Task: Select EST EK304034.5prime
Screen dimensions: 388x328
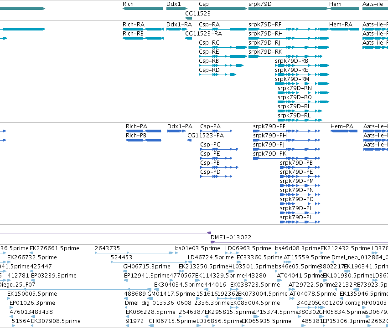Action: point(179,285)
